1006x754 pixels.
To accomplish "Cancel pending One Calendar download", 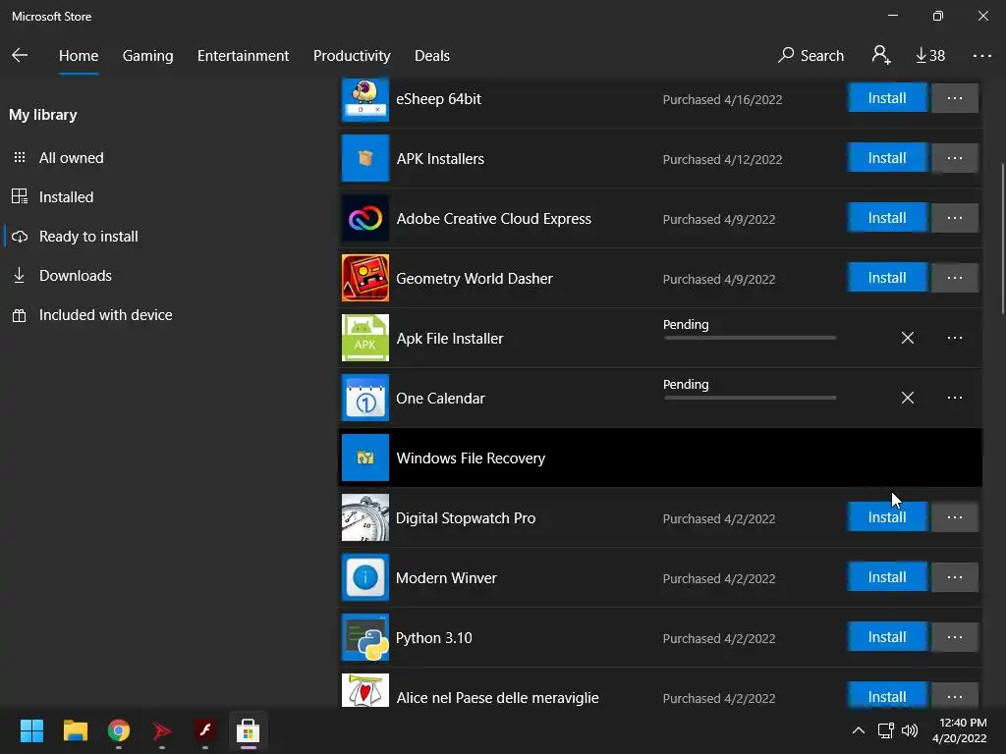I will [x=907, y=398].
